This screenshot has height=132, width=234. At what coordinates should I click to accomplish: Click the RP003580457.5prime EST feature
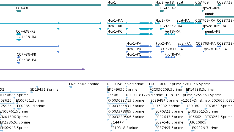click(117, 87)
